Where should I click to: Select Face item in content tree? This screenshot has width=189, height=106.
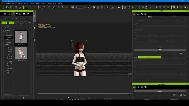coord(7,71)
